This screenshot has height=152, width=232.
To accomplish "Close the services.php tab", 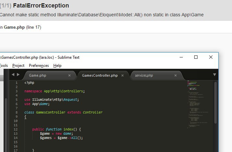I will [x=175, y=75].
